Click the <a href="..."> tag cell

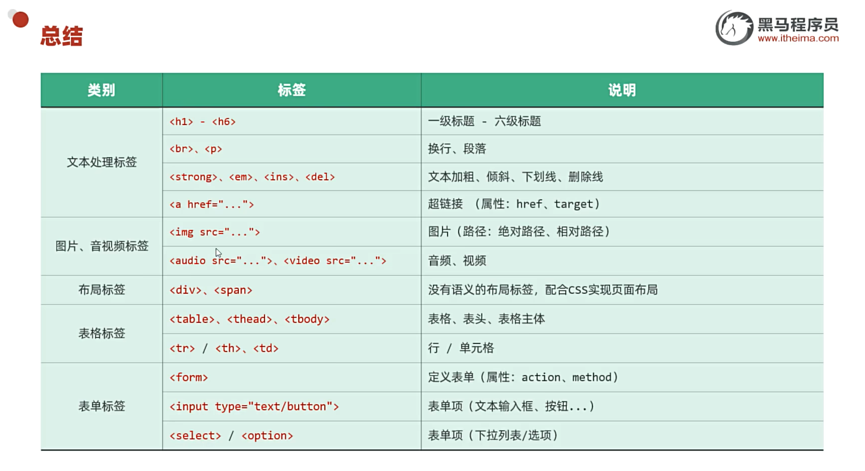[x=292, y=204]
